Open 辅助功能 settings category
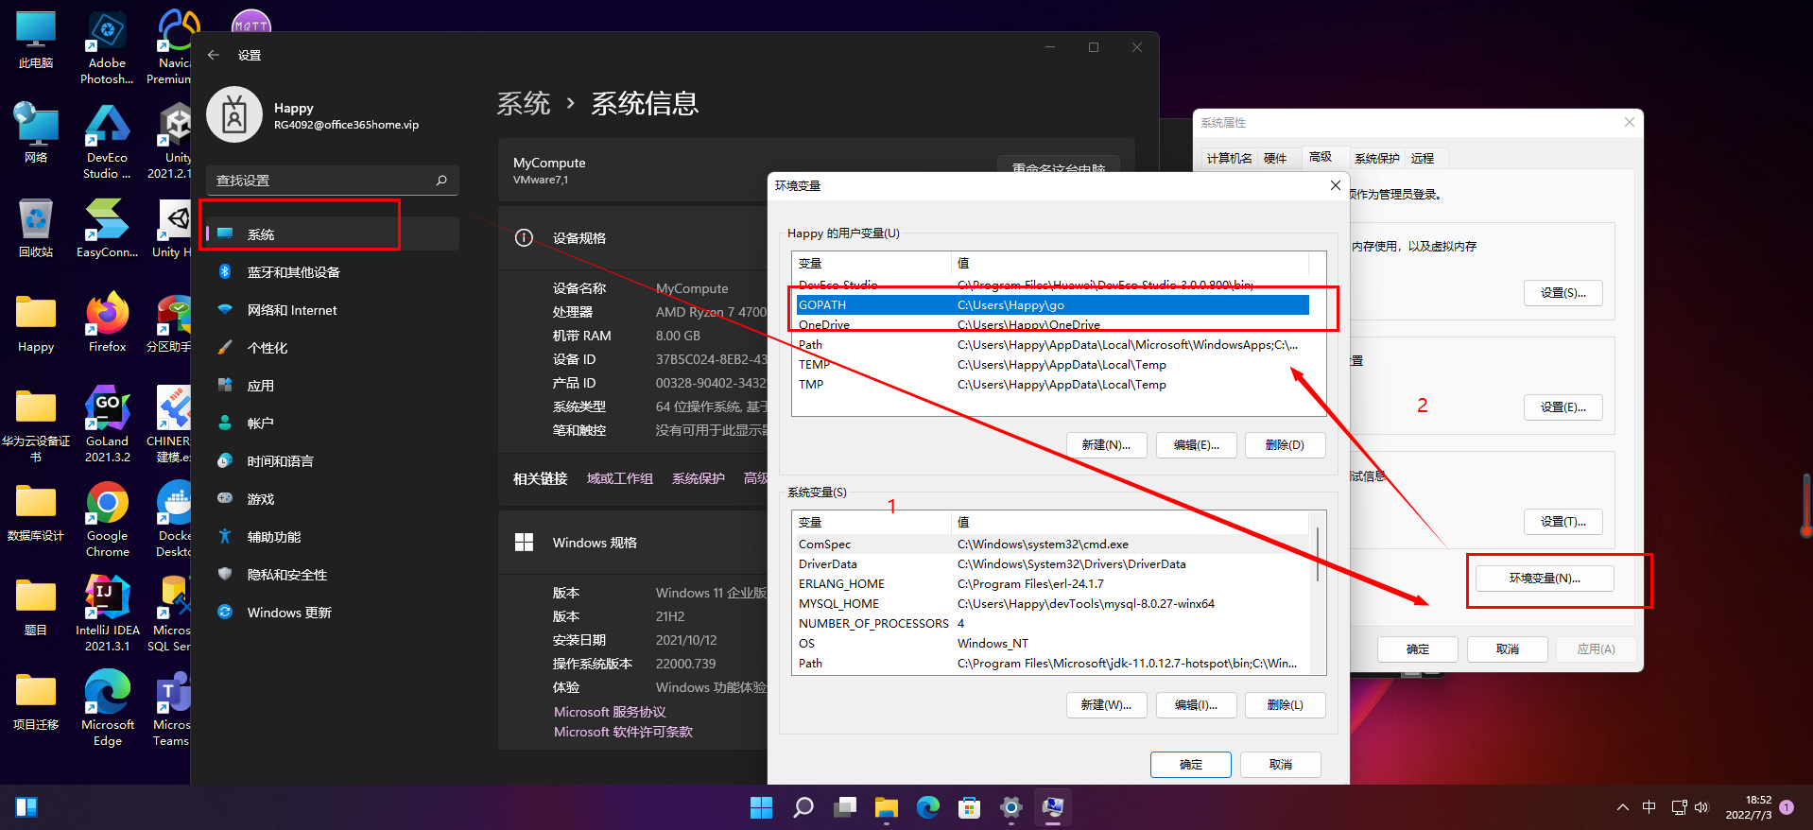 pos(332,536)
